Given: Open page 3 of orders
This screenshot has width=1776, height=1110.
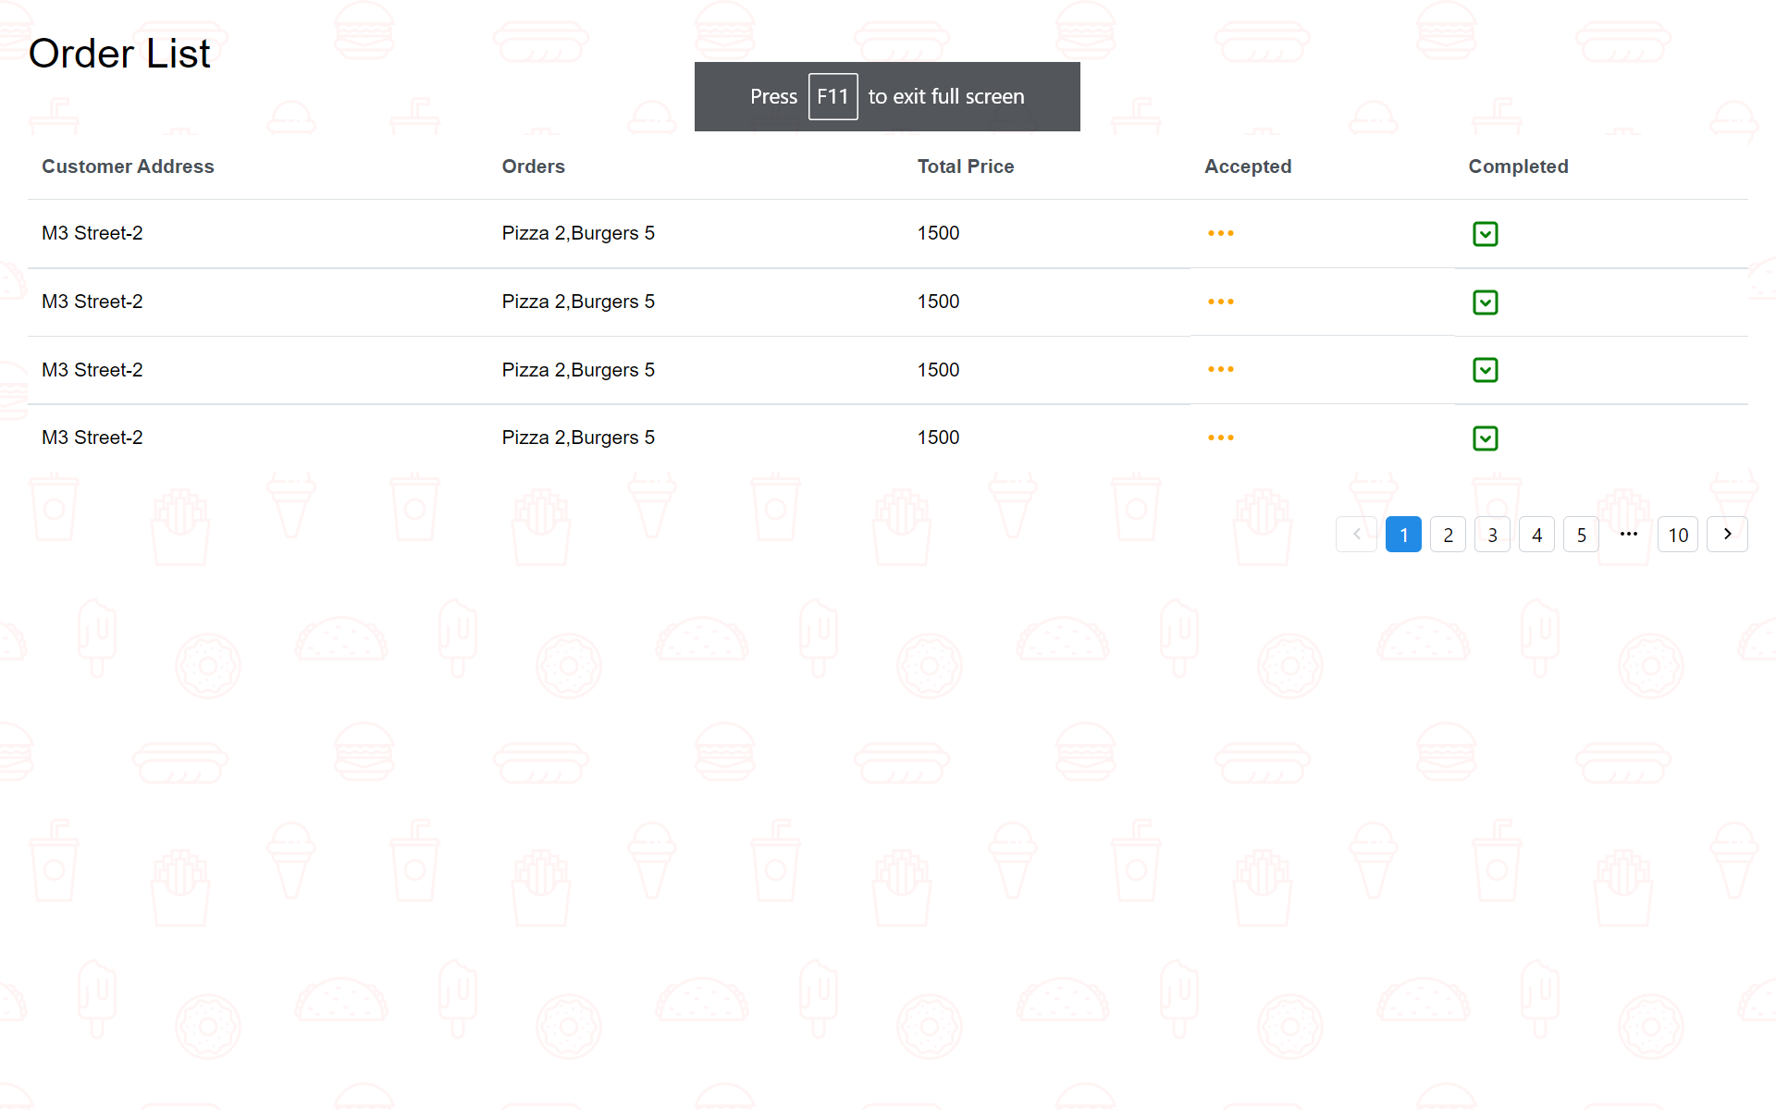Looking at the screenshot, I should click(1492, 535).
